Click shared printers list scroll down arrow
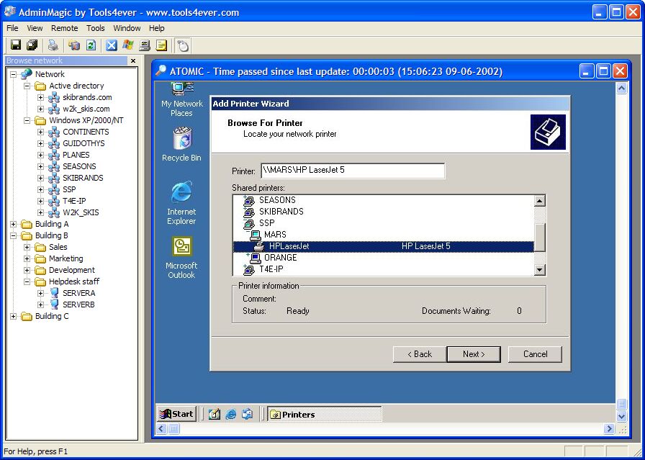Screen dimensions: 645x460 pos(540,270)
